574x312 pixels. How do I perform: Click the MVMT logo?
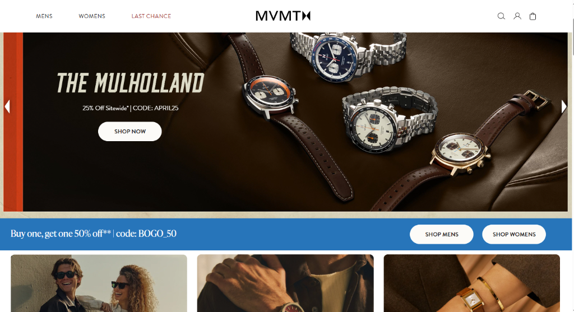[x=283, y=16]
